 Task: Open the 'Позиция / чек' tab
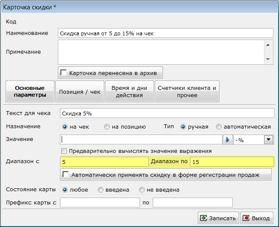[80, 92]
